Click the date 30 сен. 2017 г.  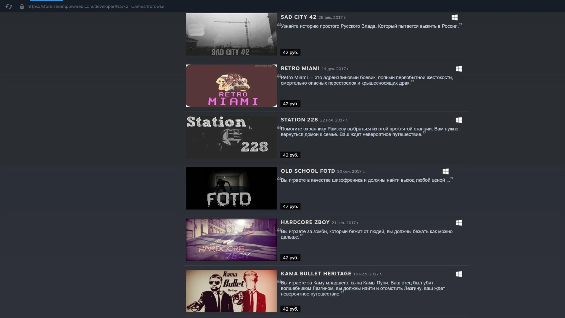click(351, 172)
